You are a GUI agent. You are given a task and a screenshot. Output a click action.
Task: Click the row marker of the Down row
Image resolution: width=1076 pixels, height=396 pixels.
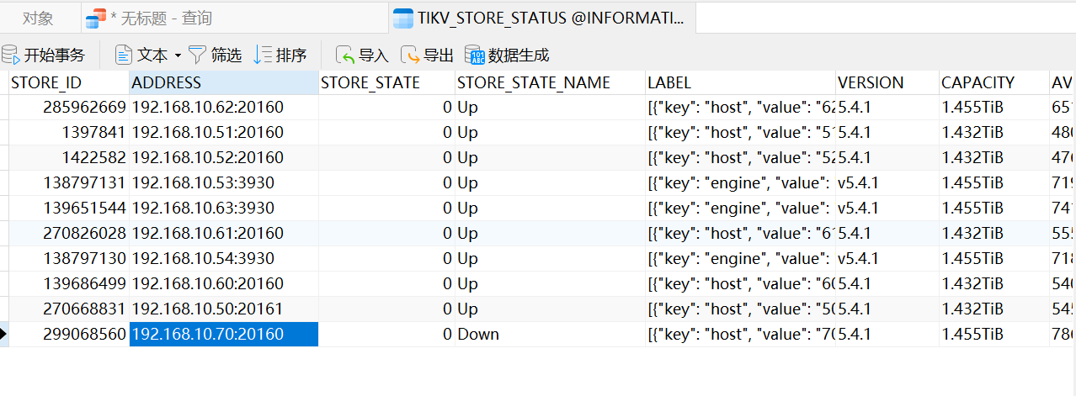pos(4,335)
